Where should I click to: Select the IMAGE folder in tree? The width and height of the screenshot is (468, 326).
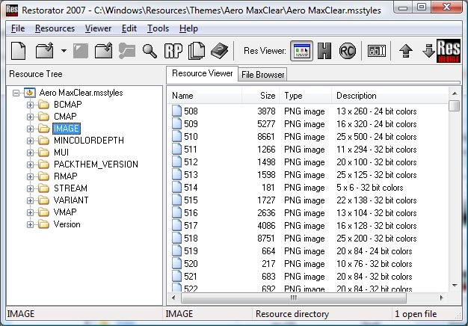67,129
